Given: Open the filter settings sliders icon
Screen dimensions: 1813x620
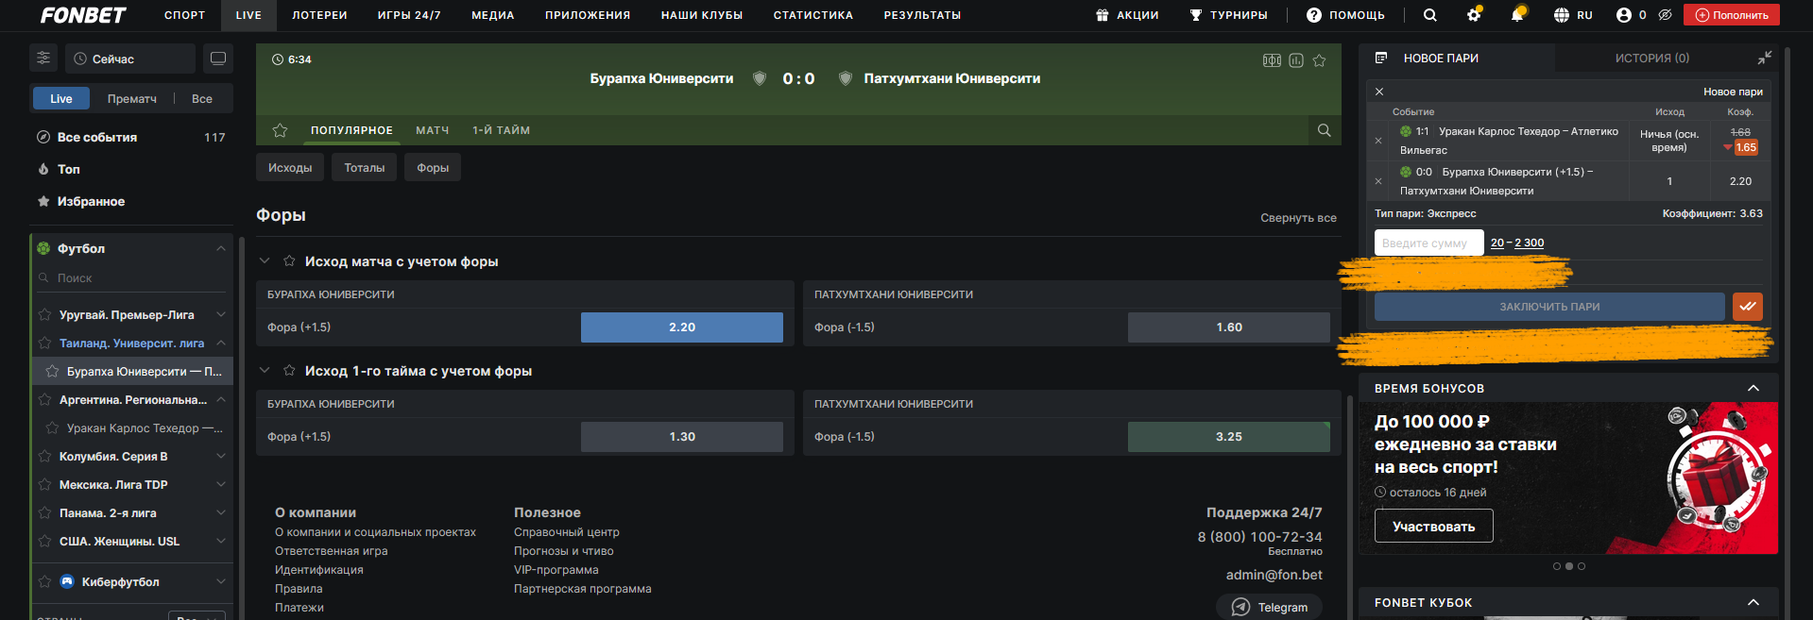Looking at the screenshot, I should coord(43,59).
